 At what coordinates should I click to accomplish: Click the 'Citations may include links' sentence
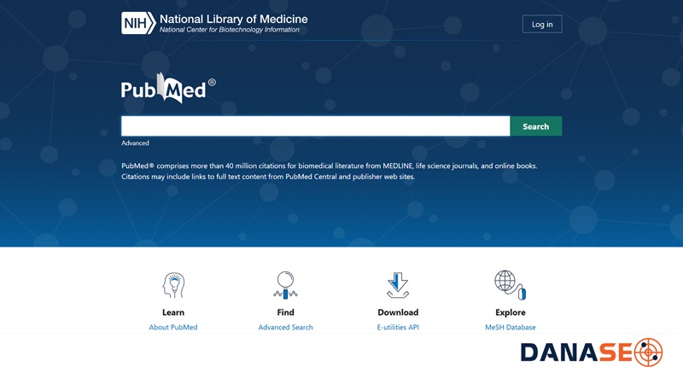pos(268,177)
